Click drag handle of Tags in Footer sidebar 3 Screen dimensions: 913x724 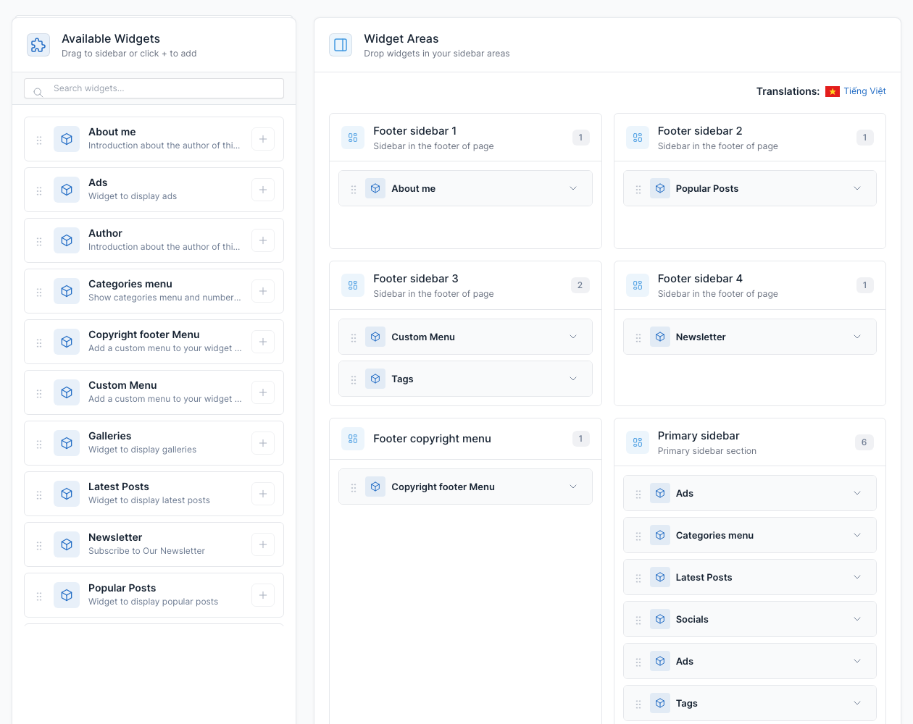354,380
